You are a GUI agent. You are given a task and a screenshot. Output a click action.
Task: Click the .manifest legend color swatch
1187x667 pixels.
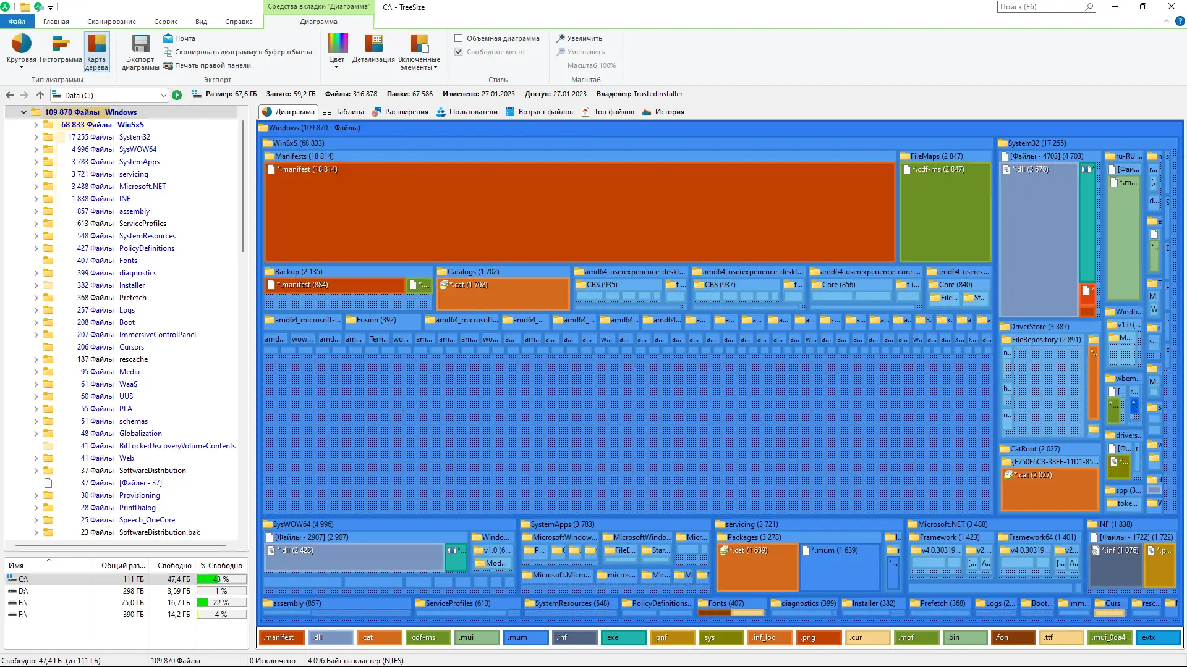[x=281, y=637]
